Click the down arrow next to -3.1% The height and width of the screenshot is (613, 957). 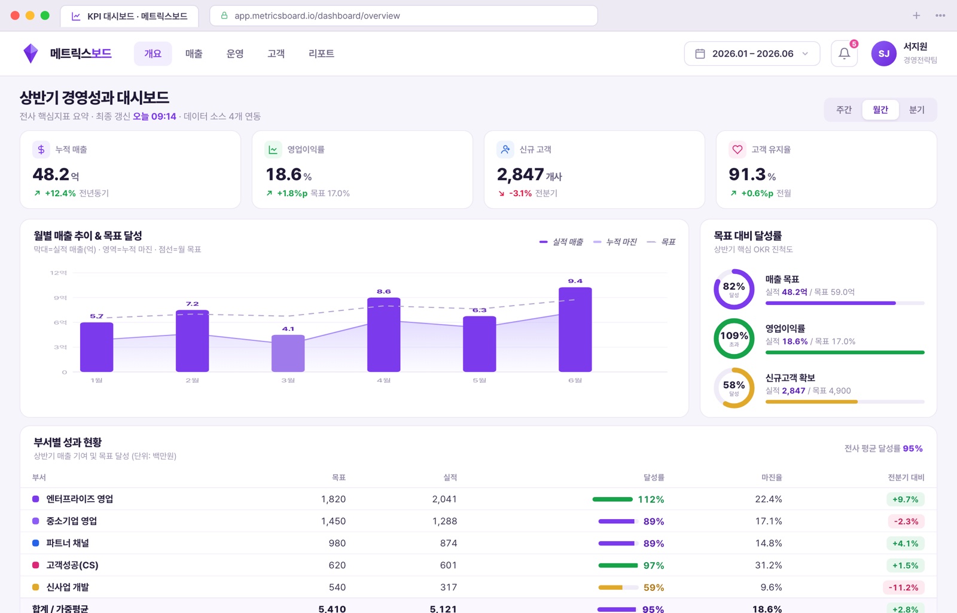pos(501,193)
